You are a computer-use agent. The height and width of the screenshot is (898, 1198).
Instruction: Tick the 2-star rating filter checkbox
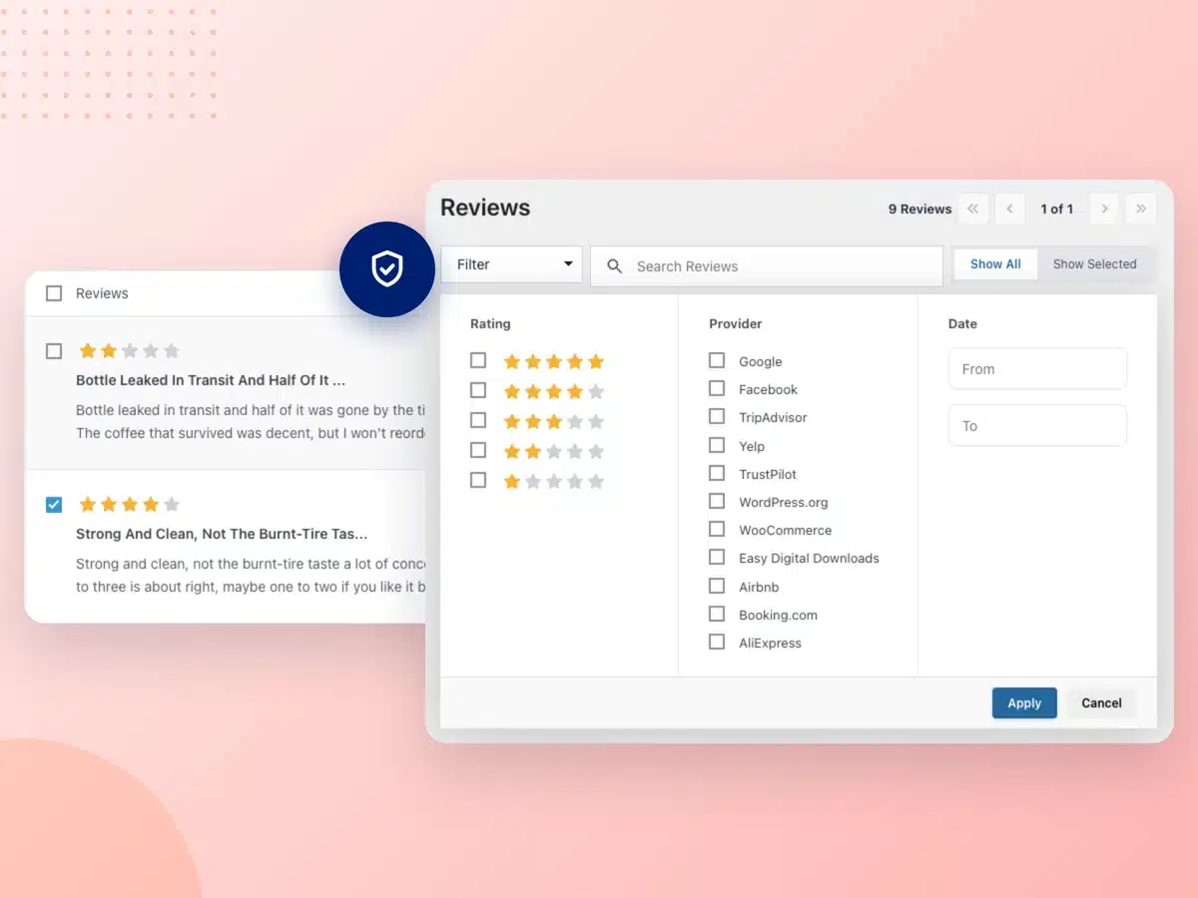478,450
